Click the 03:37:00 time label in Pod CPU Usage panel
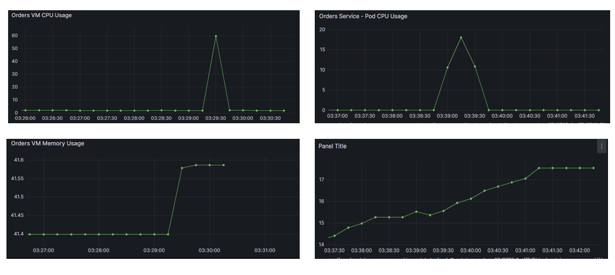 (x=337, y=116)
